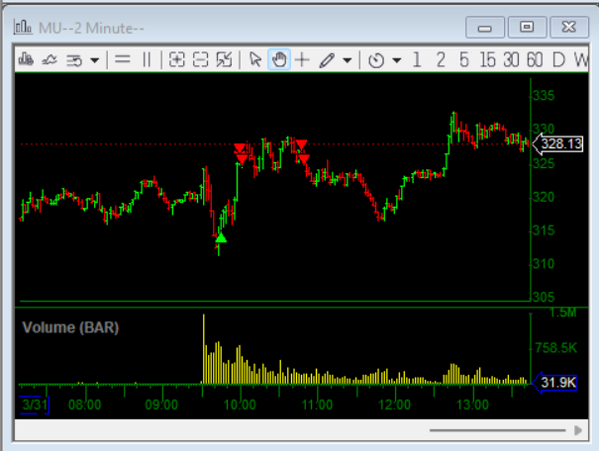Open dropdown arrow next to clock icon
Screen dimensions: 599x451
point(397,60)
